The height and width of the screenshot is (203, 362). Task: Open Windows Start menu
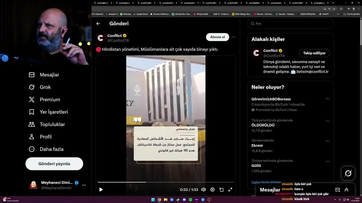(x=153, y=200)
